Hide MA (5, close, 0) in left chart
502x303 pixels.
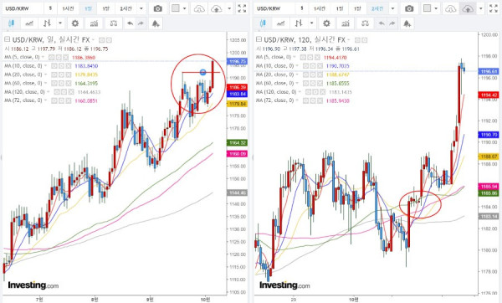(x=52, y=57)
